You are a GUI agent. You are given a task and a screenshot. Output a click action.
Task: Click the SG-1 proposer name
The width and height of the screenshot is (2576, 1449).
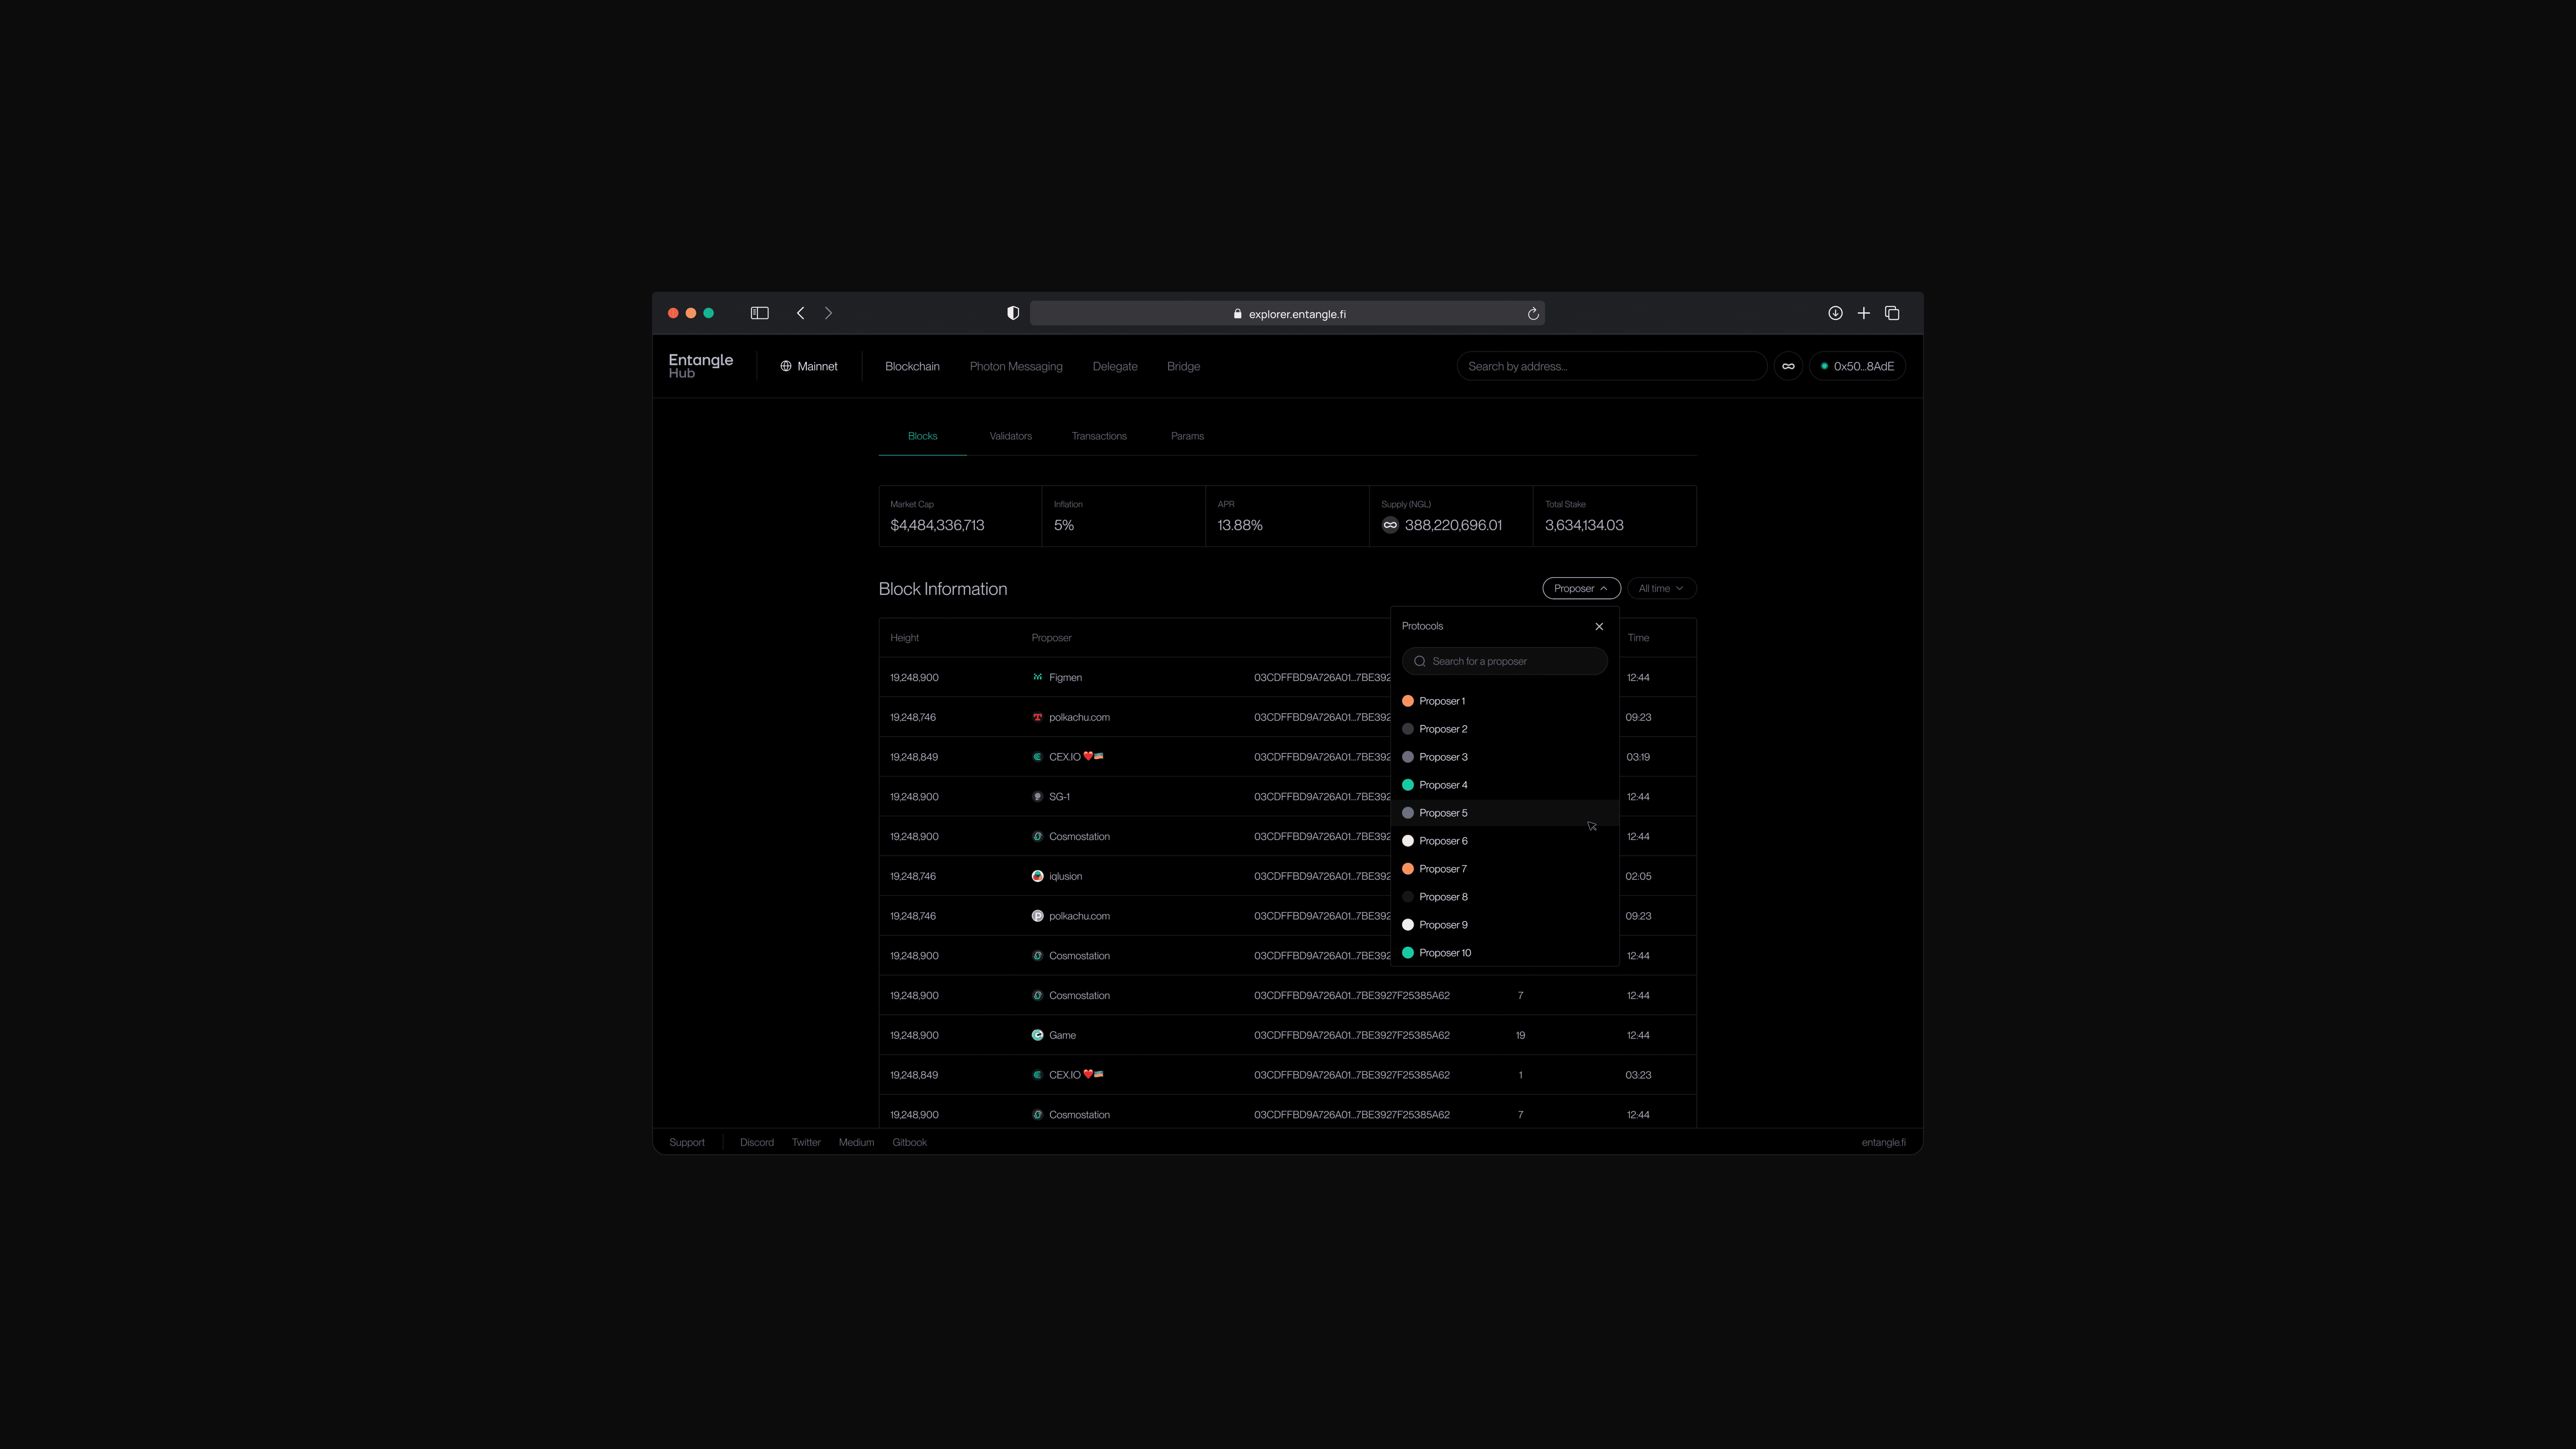click(x=1059, y=797)
